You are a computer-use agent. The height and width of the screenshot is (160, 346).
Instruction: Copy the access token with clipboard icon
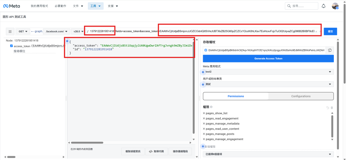point(330,50)
